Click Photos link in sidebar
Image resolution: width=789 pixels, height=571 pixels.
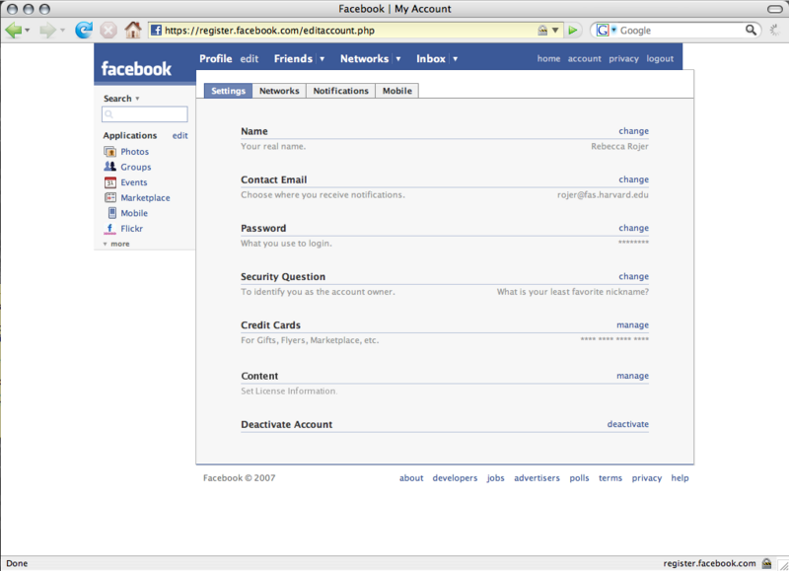(x=134, y=152)
